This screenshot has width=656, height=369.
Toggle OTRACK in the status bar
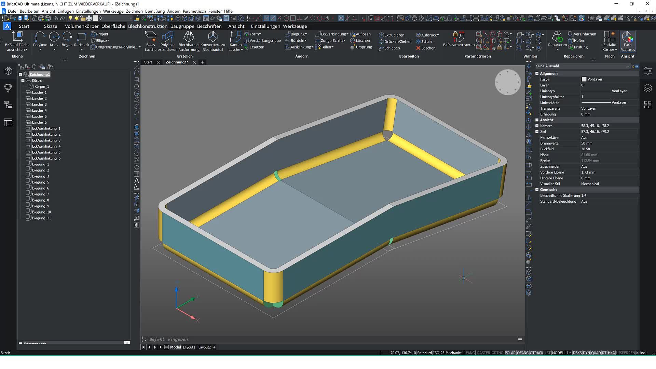coord(536,353)
